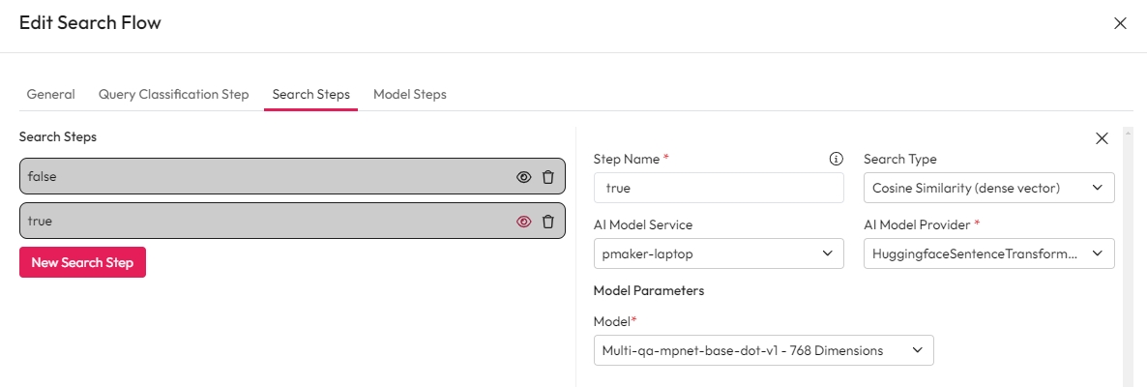Toggle visibility eye for 'false' step
This screenshot has width=1147, height=387.
(x=524, y=177)
